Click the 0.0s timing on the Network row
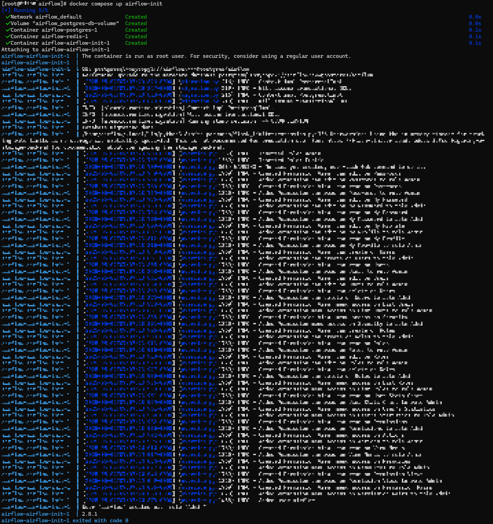 point(475,17)
